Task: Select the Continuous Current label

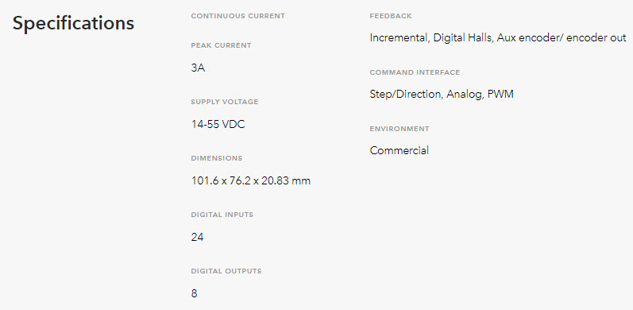Action: click(x=237, y=16)
